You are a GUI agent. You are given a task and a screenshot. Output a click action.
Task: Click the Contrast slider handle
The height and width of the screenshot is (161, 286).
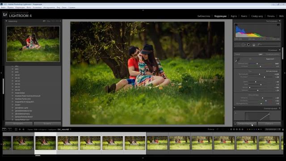point(265,77)
